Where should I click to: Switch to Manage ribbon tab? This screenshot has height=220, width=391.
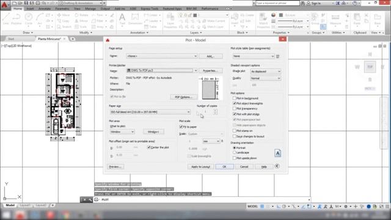(x=90, y=9)
